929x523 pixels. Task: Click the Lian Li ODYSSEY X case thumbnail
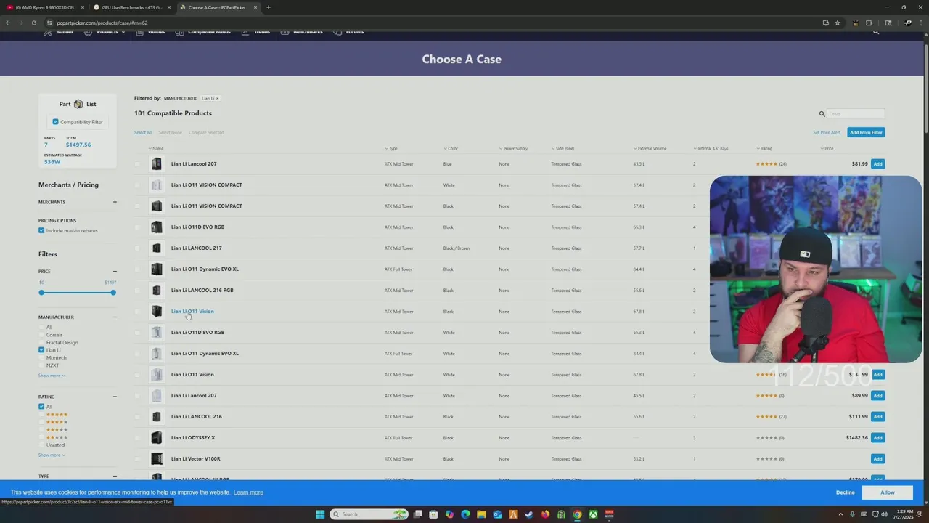point(157,438)
